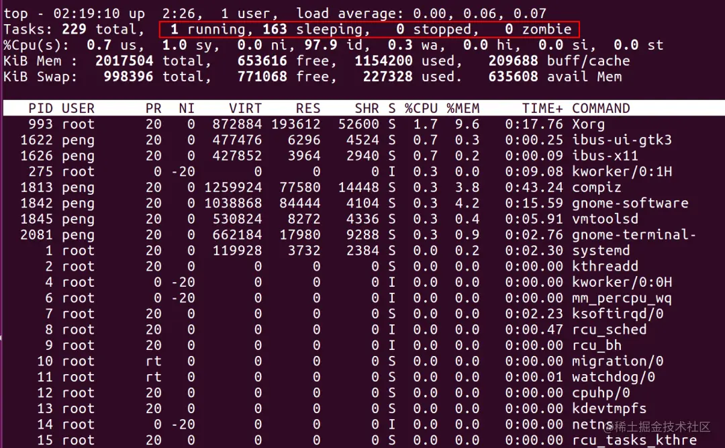Click the gnome-software command text
Image resolution: width=725 pixels, height=448 pixels.
tap(630, 203)
